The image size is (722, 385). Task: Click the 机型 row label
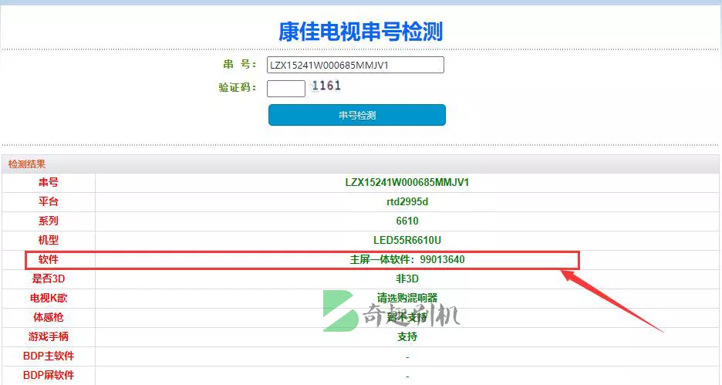click(x=49, y=241)
